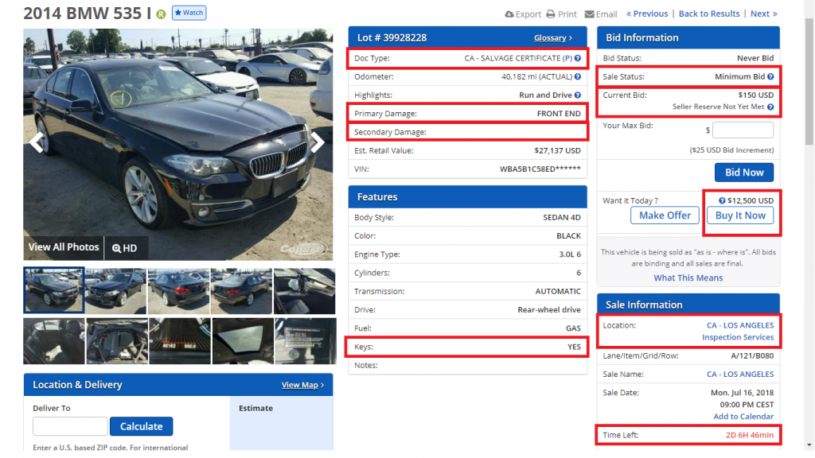Click the green registered icon beside the title
The image size is (815, 458).
coord(161,14)
